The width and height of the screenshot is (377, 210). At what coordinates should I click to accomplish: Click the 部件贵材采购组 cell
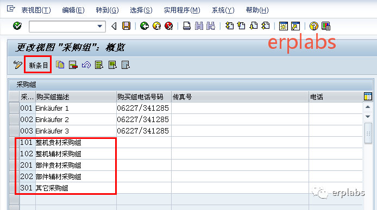(x=76, y=166)
